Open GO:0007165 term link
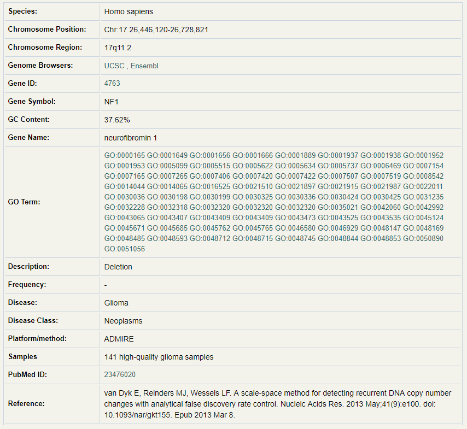The height and width of the screenshot is (429, 467). point(125,176)
